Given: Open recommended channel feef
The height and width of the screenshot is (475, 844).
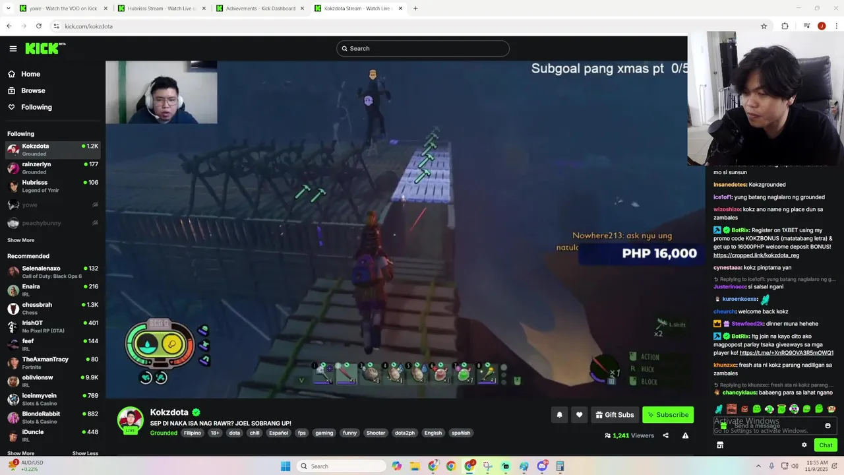Looking at the screenshot, I should tap(53, 344).
